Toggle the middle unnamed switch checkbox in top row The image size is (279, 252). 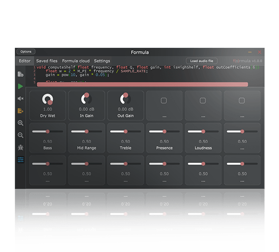203,101
